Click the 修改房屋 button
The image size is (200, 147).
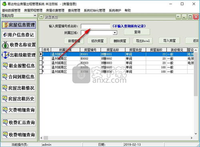coord(97,41)
